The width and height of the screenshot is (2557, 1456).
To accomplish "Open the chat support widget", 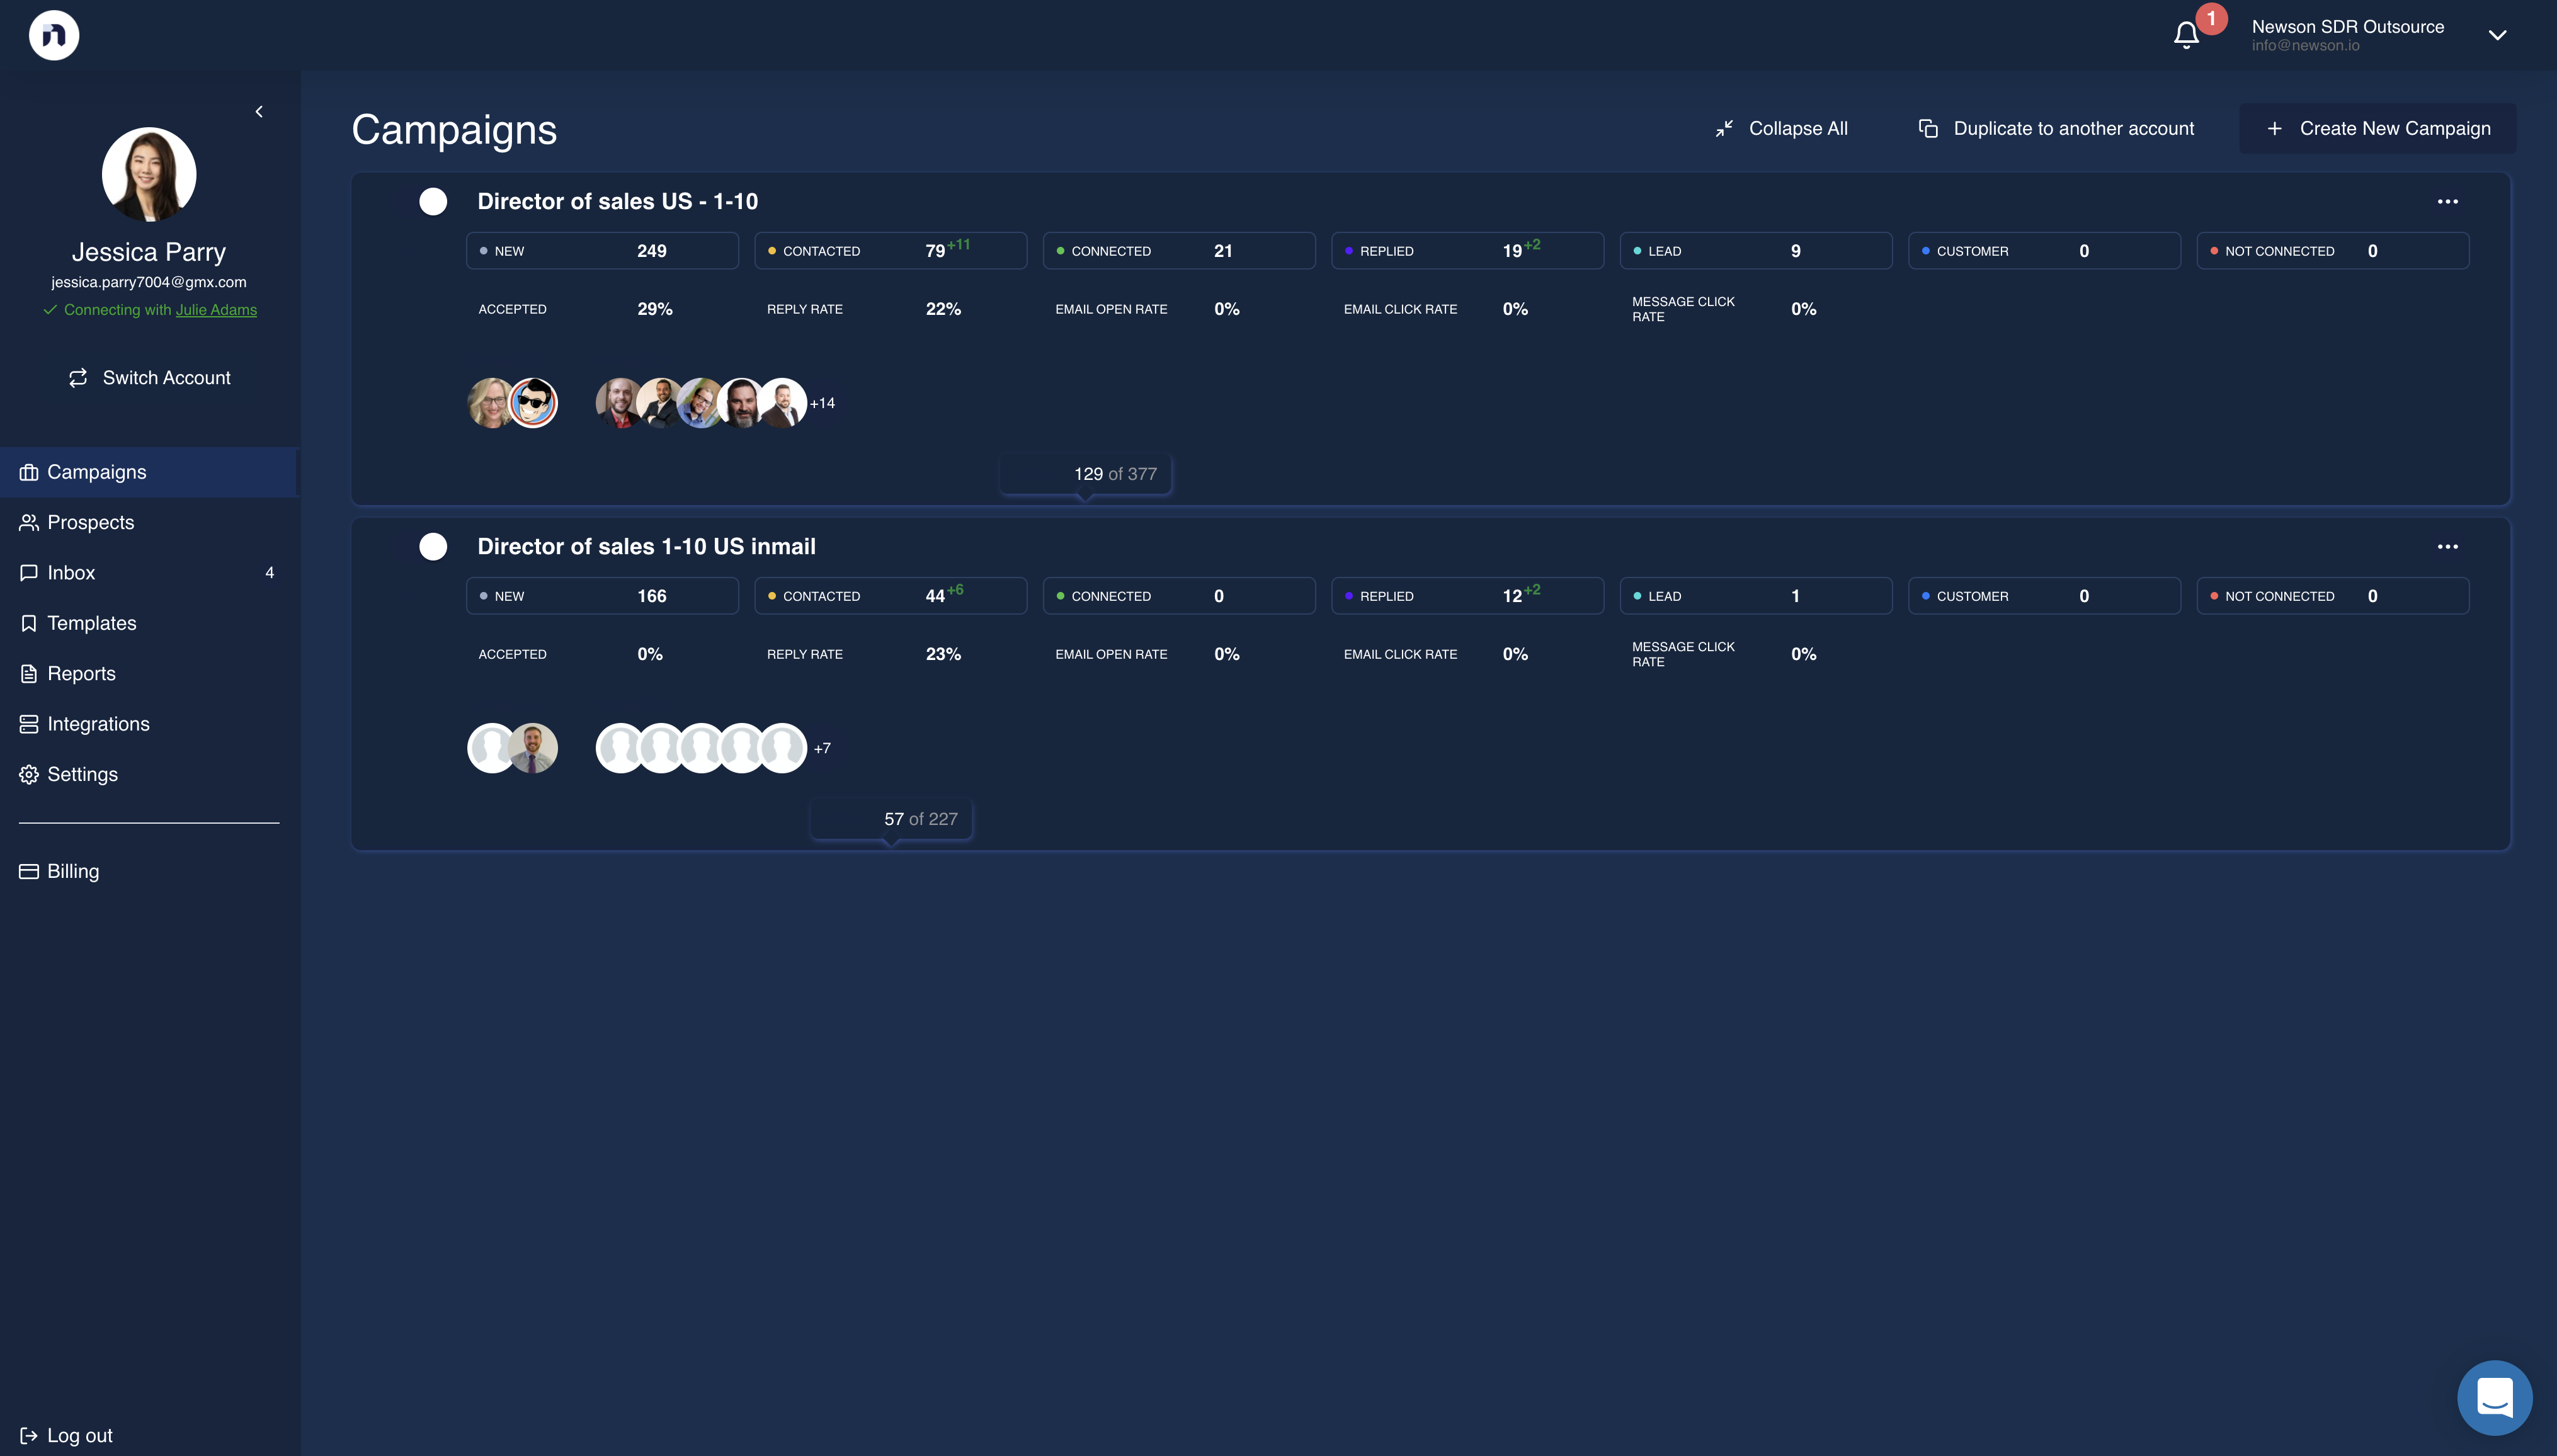I will [x=2494, y=1397].
